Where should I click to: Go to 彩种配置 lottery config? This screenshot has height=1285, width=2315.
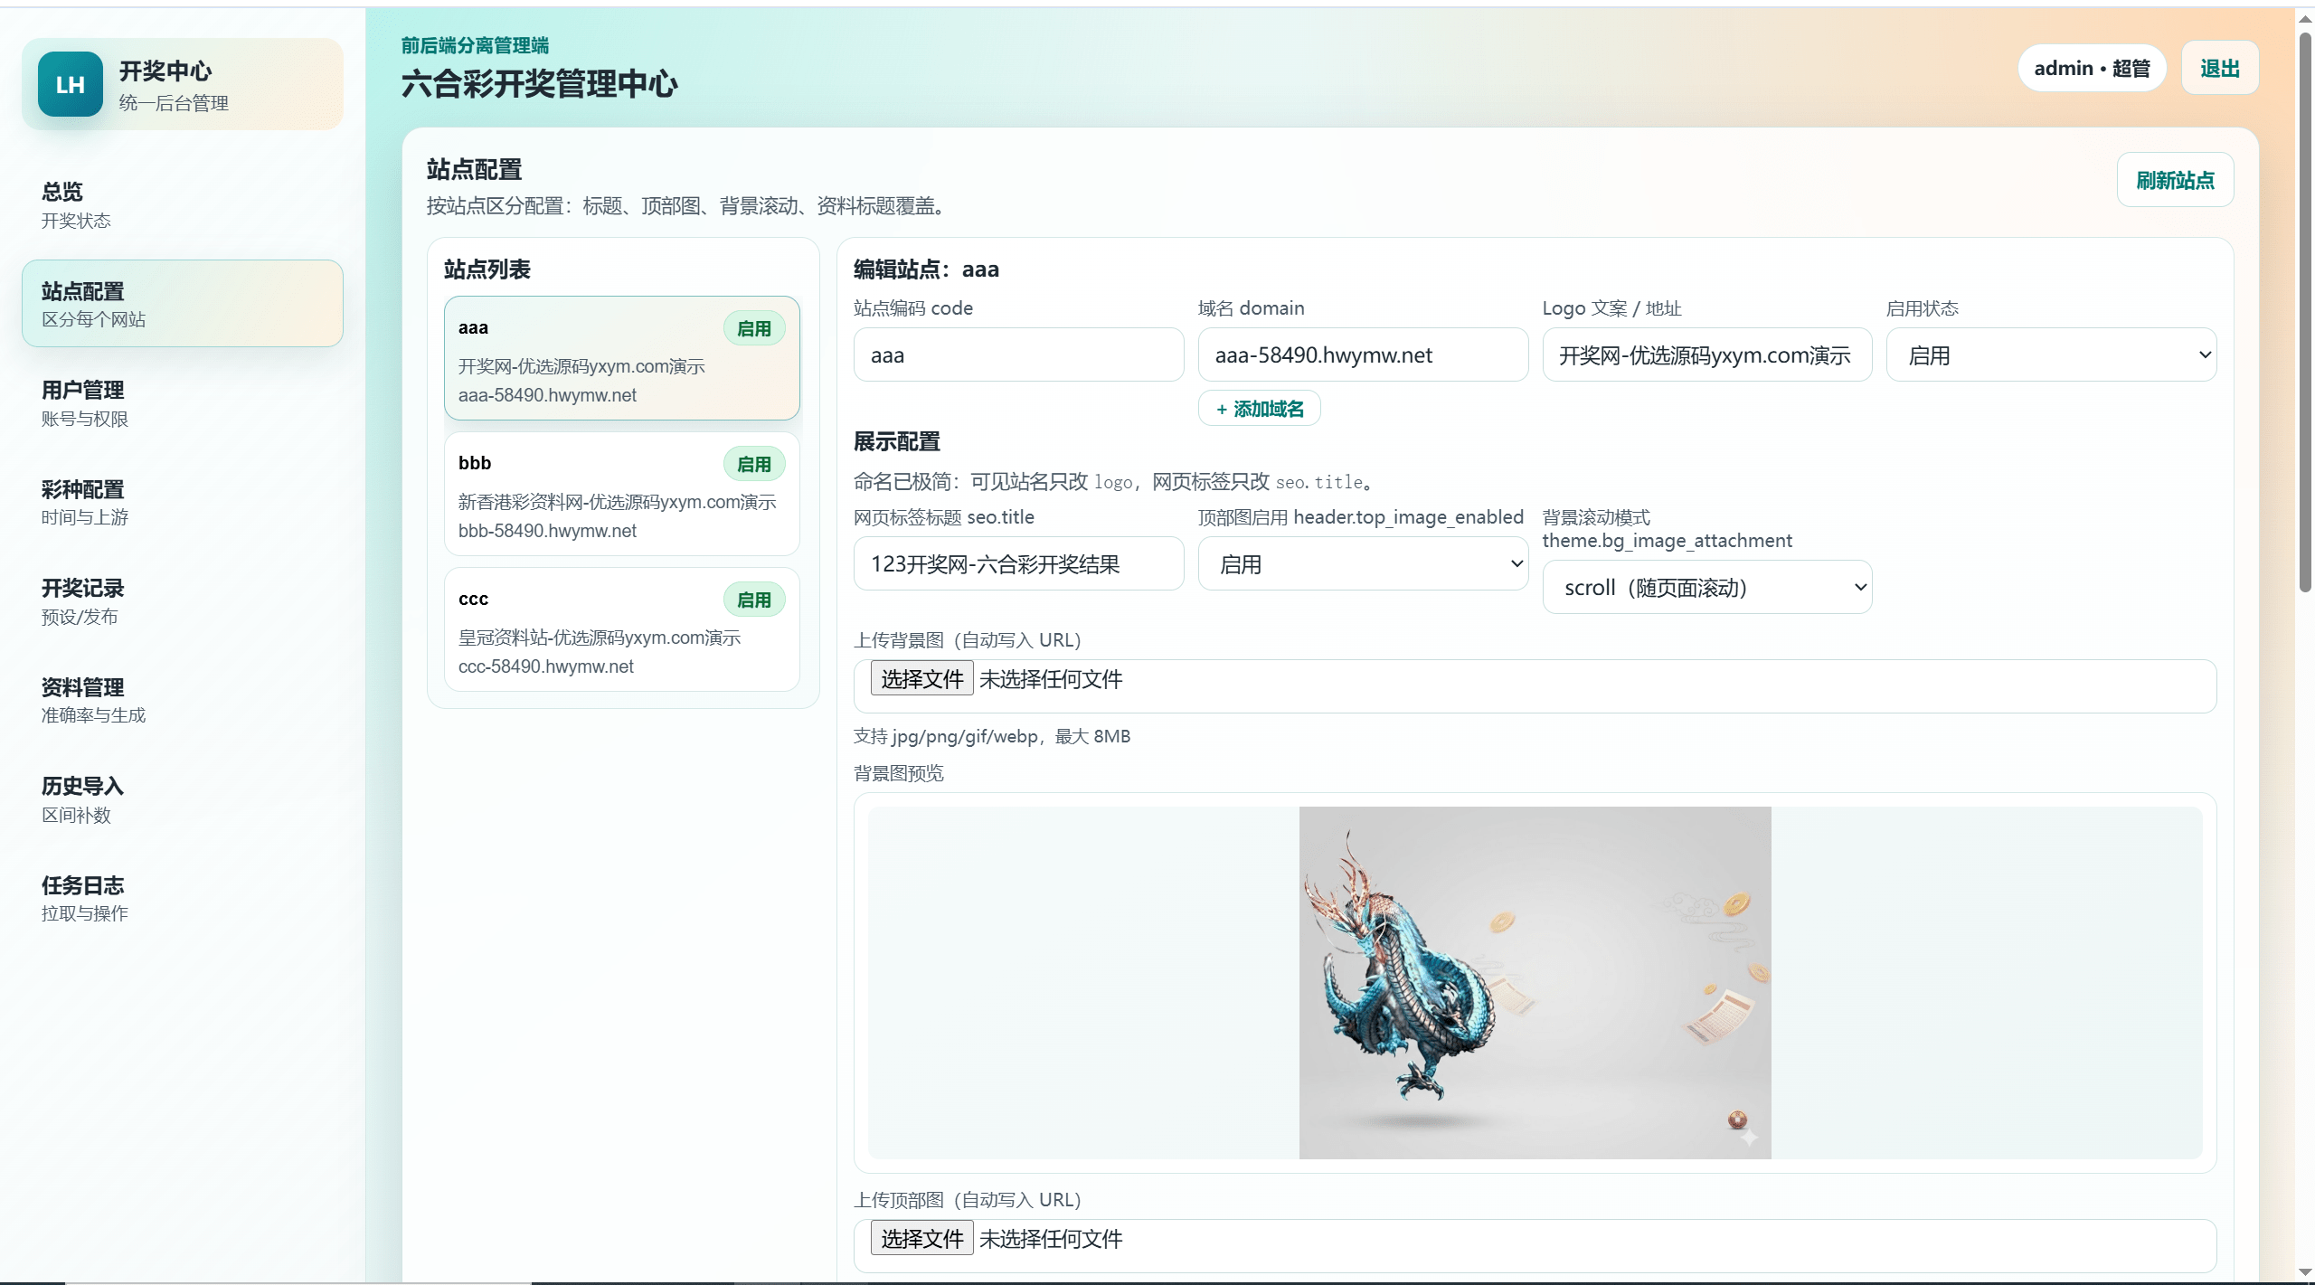click(182, 502)
